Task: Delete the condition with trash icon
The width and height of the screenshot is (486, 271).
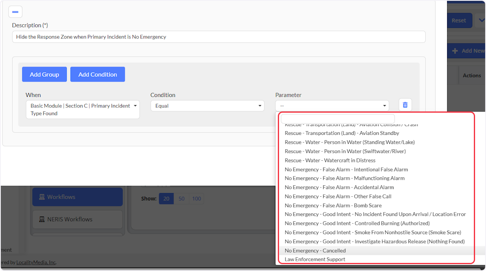Action: pos(405,105)
